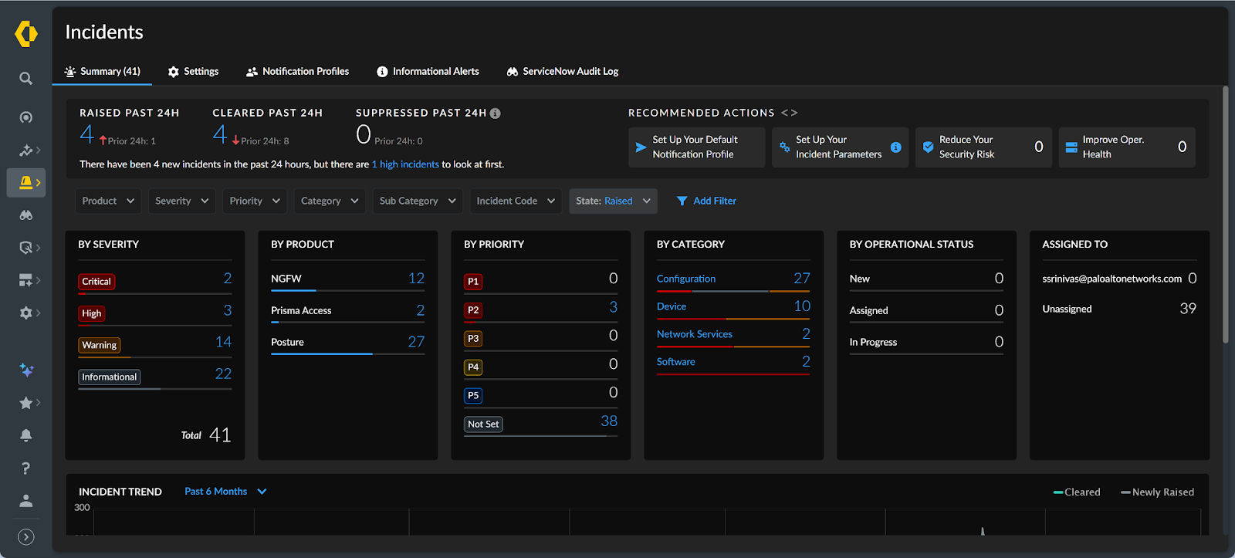Viewport: 1235px width, 558px height.
Task: Click the Suppressed Past 24H info icon
Action: tap(496, 113)
